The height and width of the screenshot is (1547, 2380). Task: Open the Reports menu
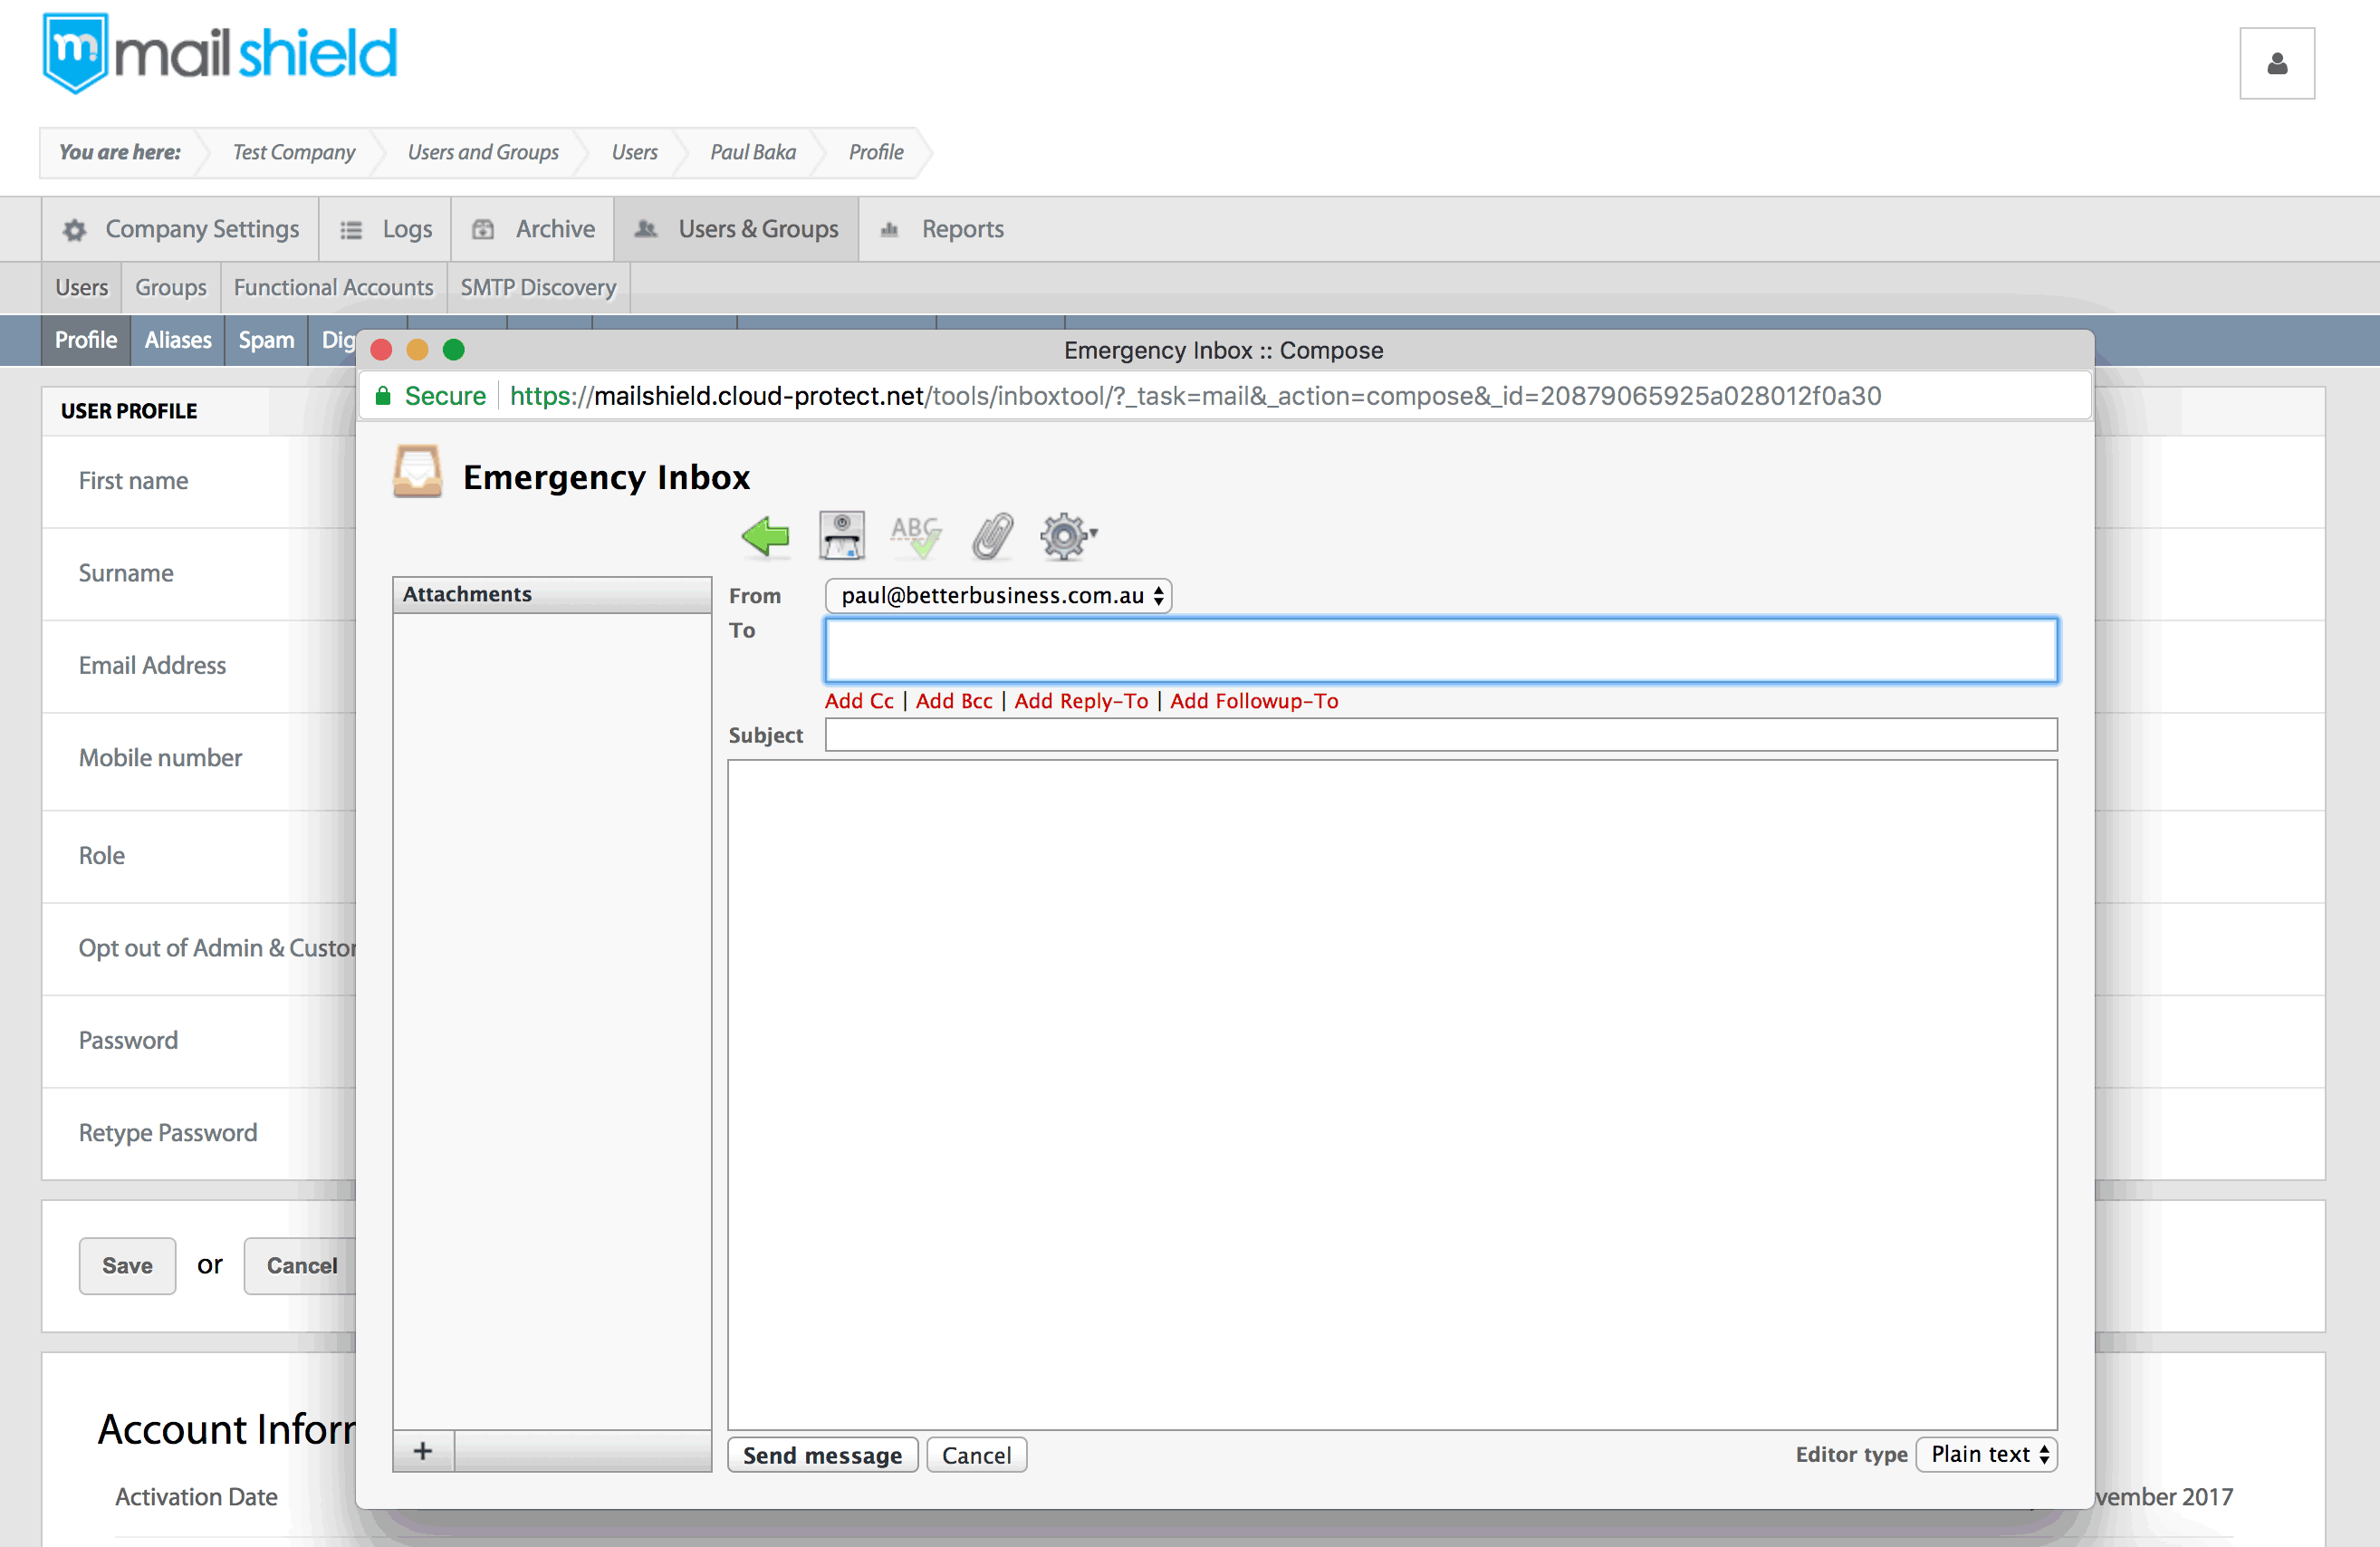[x=941, y=229]
